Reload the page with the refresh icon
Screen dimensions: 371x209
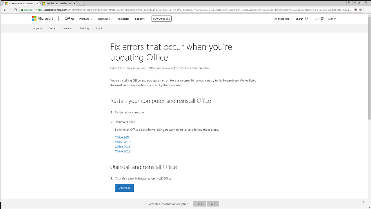(x=15, y=10)
